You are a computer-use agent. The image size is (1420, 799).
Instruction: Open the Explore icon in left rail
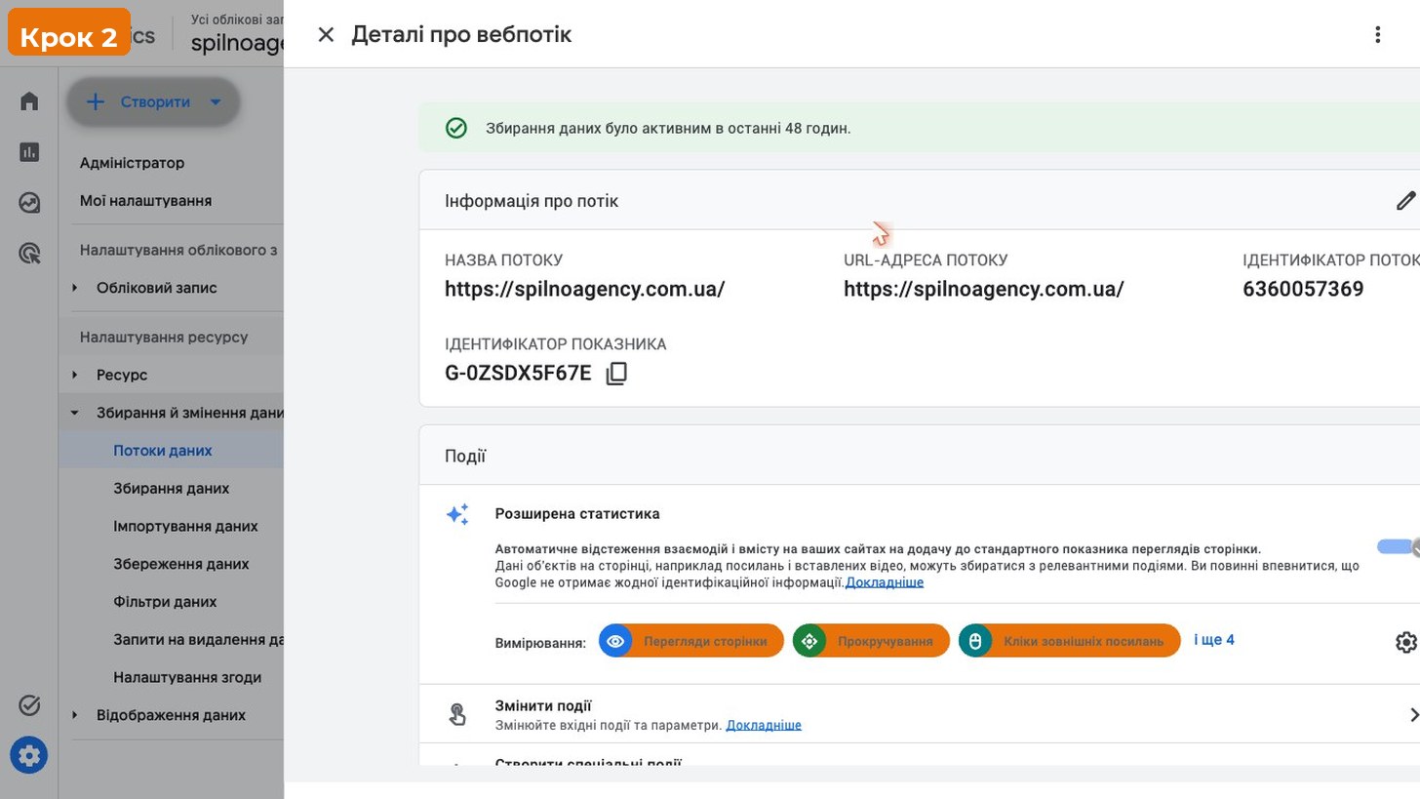pyautogui.click(x=29, y=203)
